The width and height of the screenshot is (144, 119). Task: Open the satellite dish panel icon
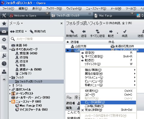(4, 55)
